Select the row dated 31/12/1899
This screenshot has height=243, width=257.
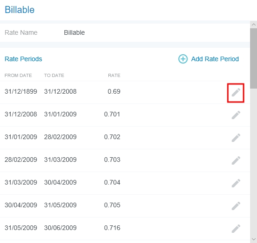[125, 92]
